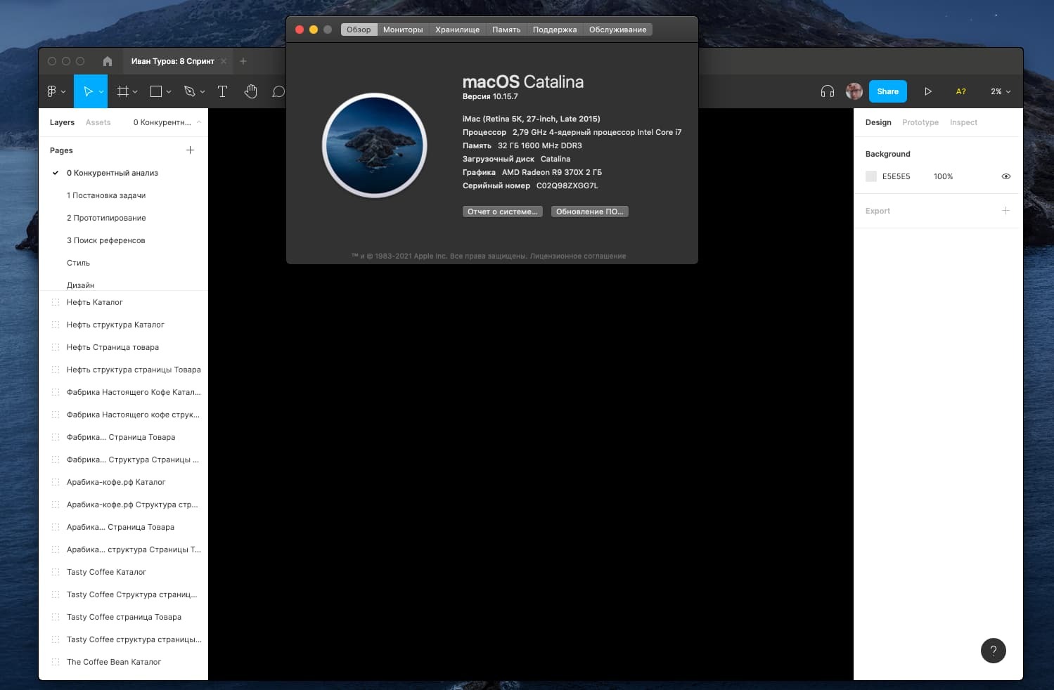Viewport: 1054px width, 690px height.
Task: Add an export setting with plus
Action: (1005, 211)
